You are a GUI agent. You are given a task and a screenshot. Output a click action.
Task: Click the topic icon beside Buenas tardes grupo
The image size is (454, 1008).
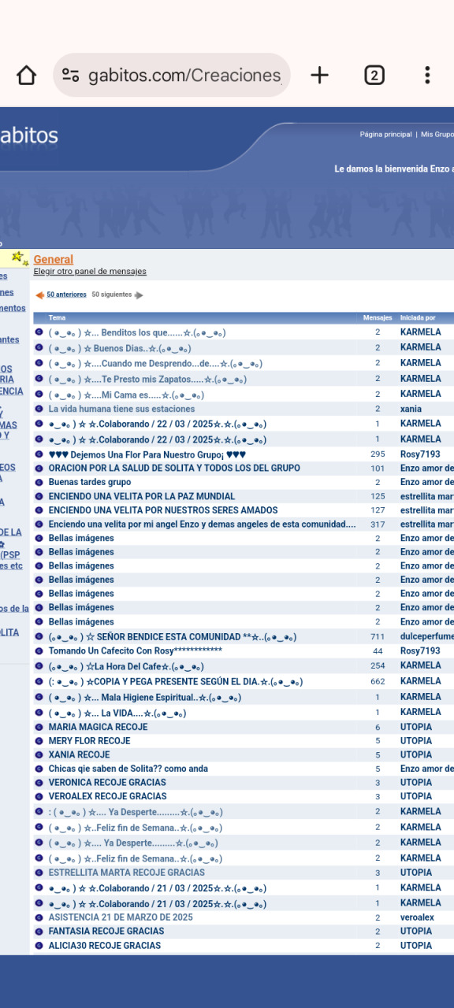[39, 482]
